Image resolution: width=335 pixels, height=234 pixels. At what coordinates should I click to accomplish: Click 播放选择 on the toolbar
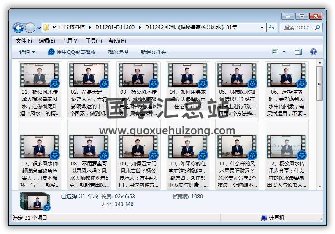(x=118, y=52)
